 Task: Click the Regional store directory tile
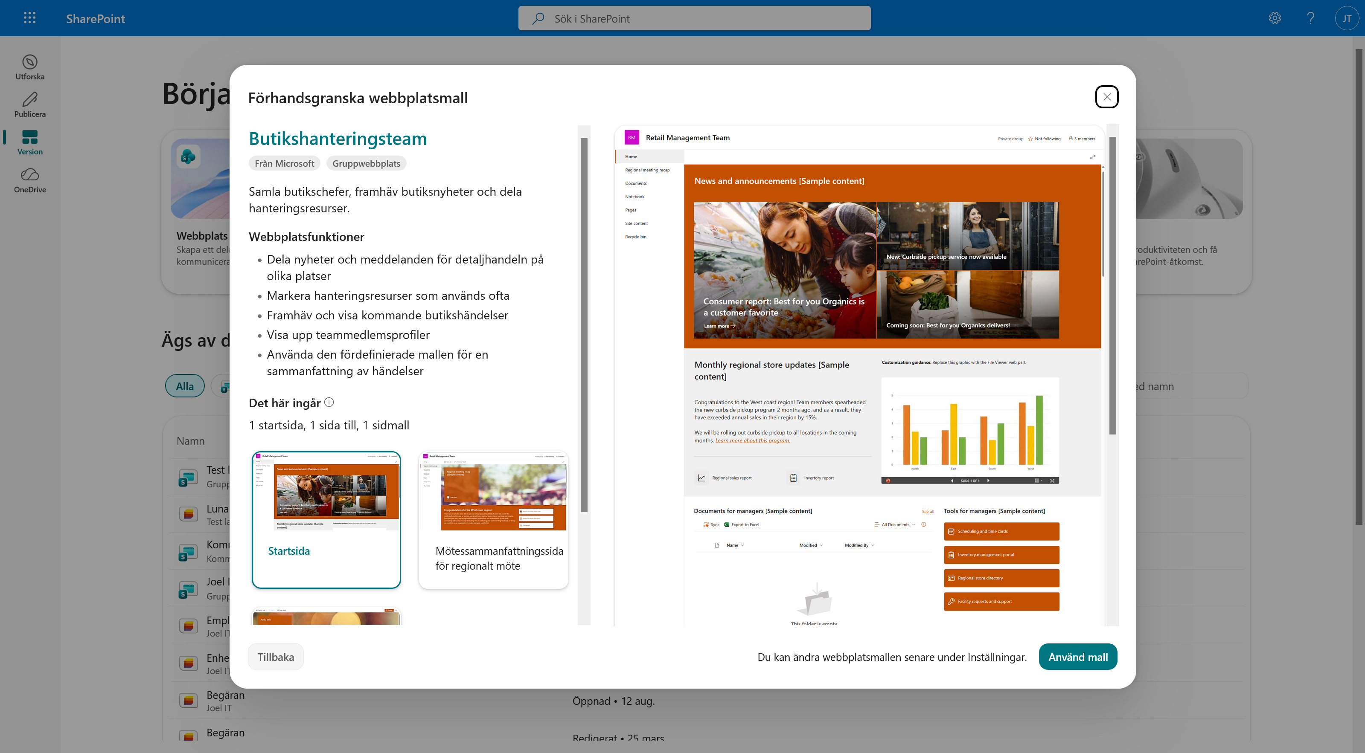[1001, 578]
